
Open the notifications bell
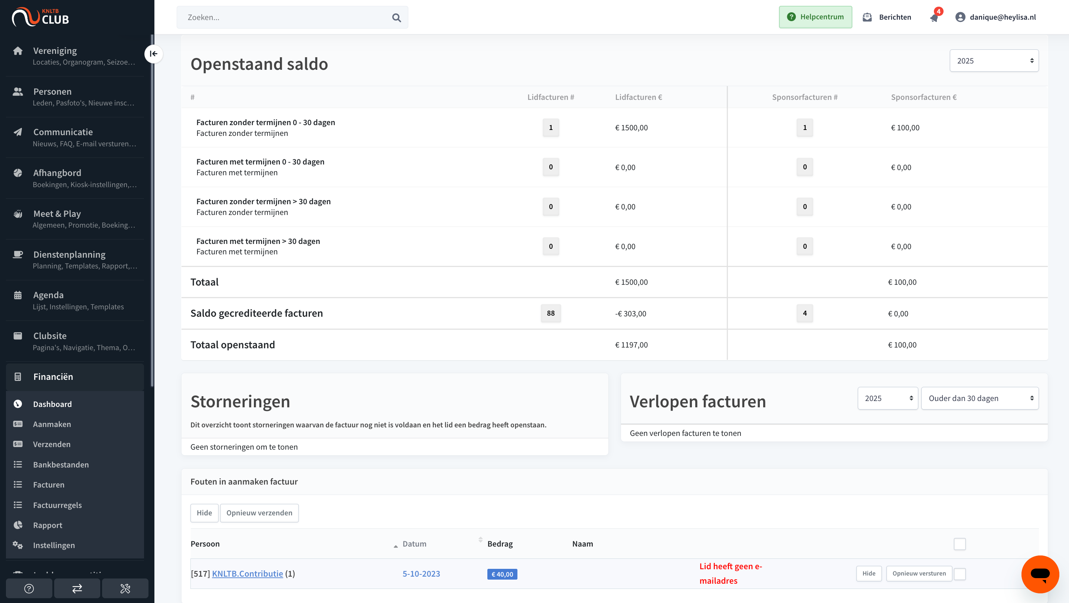(934, 17)
